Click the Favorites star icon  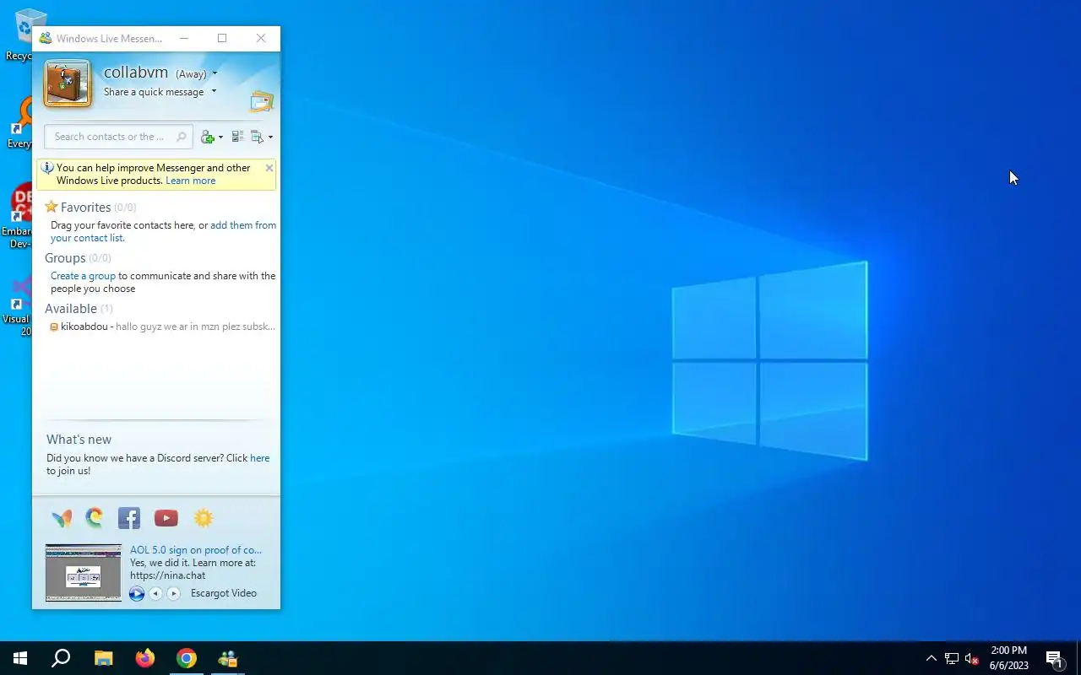tap(52, 207)
